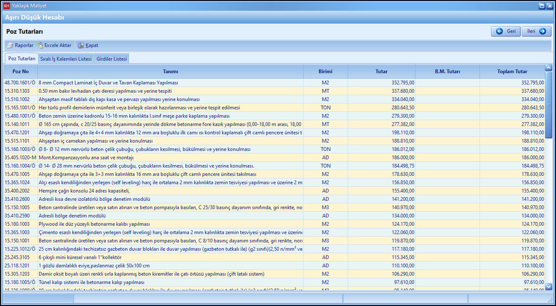Sort by the Poz No column header

coord(21,71)
